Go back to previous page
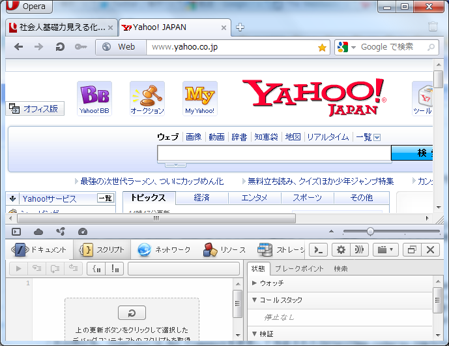The height and width of the screenshot is (346, 449). pyautogui.click(x=19, y=47)
